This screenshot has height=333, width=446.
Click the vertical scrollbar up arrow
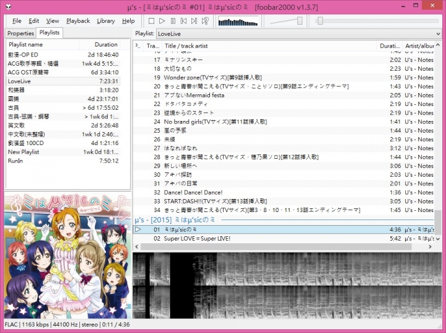click(x=438, y=45)
